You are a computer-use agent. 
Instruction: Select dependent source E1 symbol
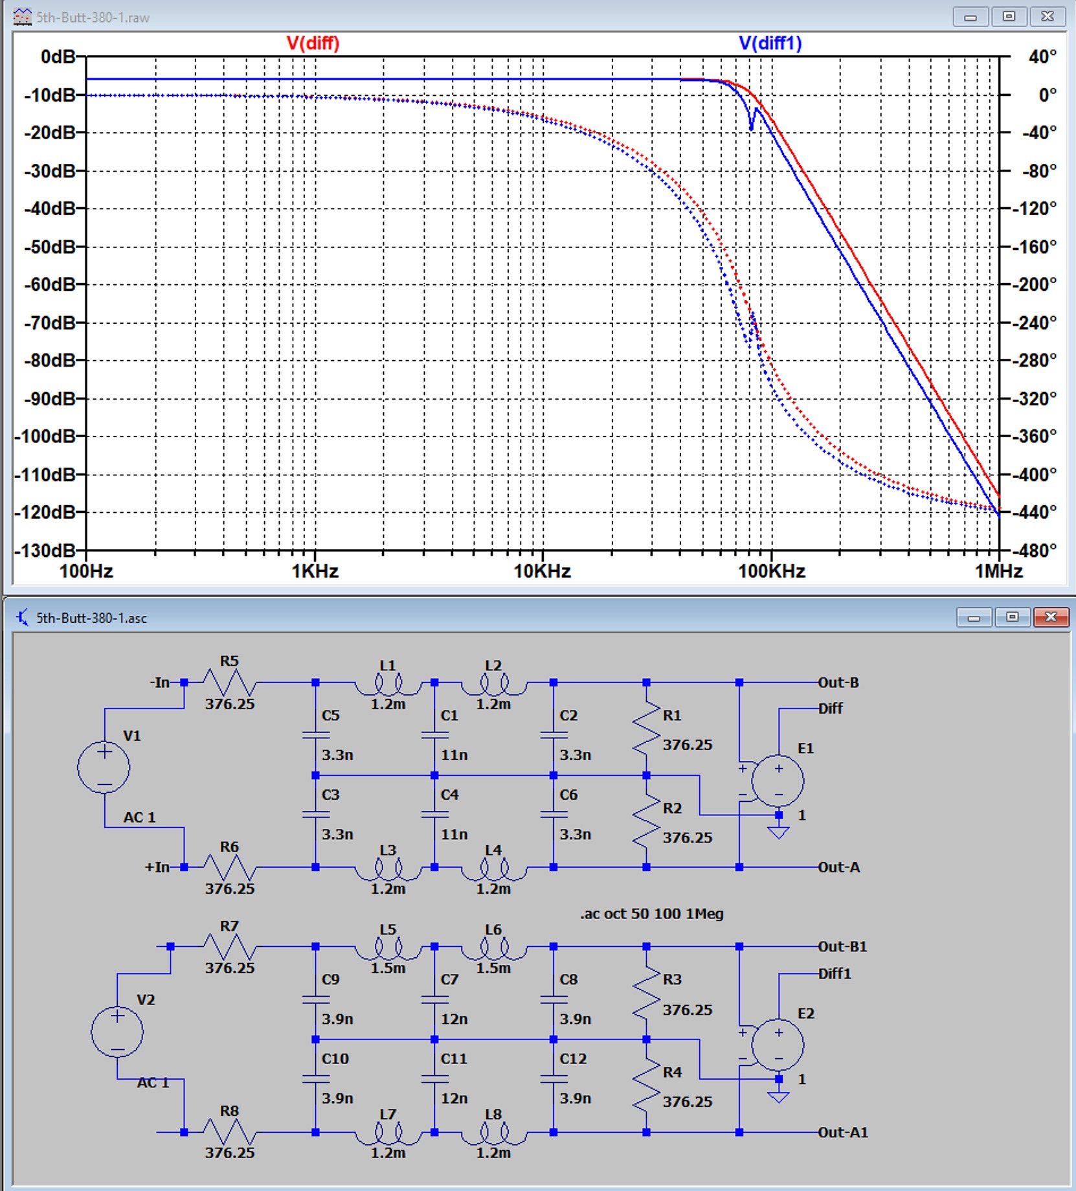(778, 781)
